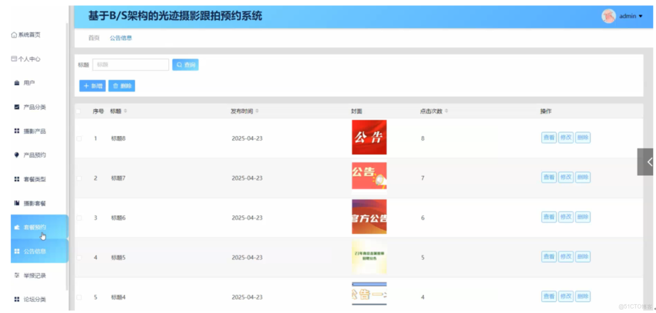The width and height of the screenshot is (656, 313).
Task: Check the checkbox for row 标题5
Action: [79, 258]
